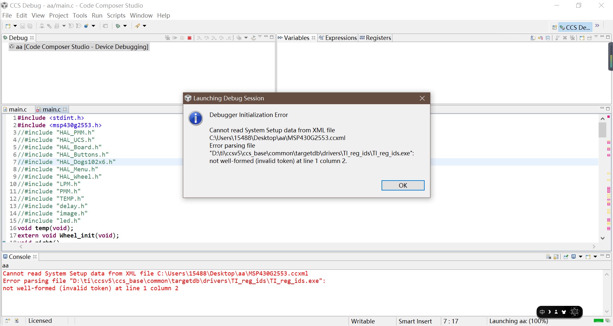This screenshot has width=613, height=326.
Task: Click the Collapse All icon in Variables view
Action: tap(548, 38)
